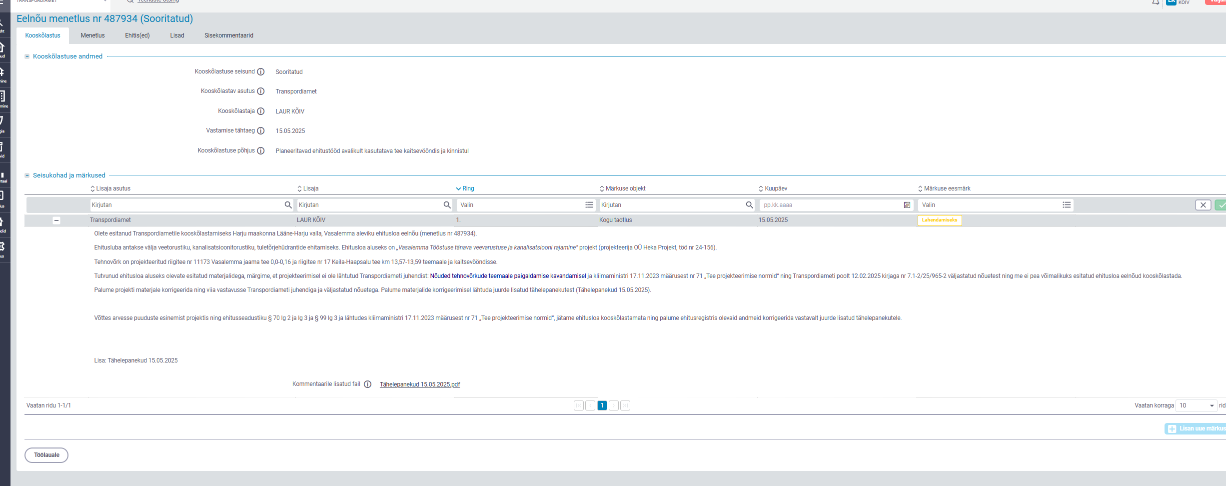
Task: Sort table by Märkuse objekt column
Action: click(623, 188)
